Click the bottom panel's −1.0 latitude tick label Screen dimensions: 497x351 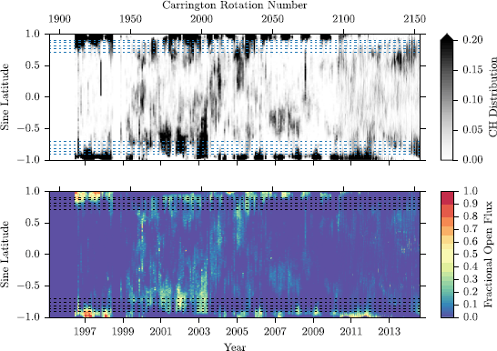point(29,316)
